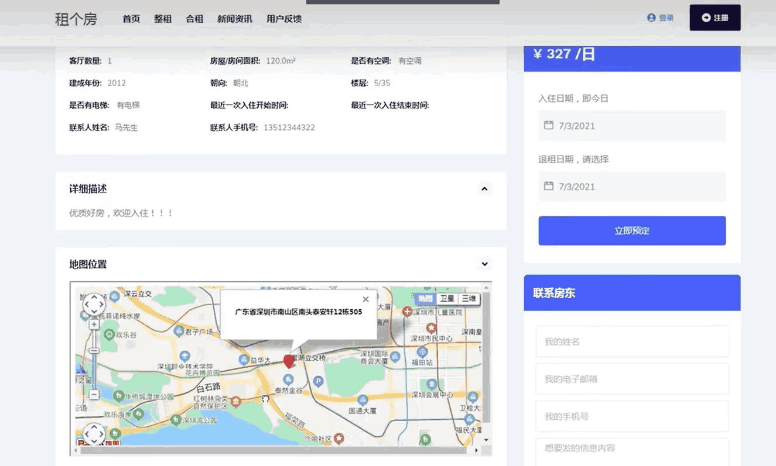Click the 益华大 map icon
Image resolution: width=776 pixels, height=466 pixels.
(244, 359)
